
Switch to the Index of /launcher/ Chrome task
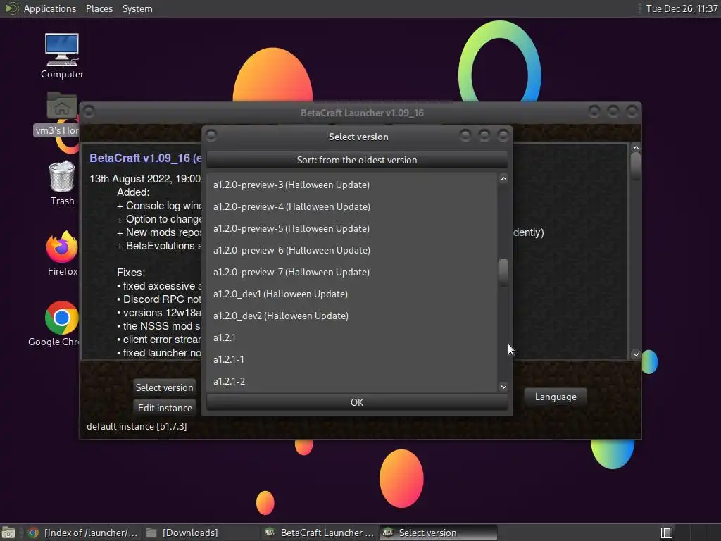click(x=83, y=533)
